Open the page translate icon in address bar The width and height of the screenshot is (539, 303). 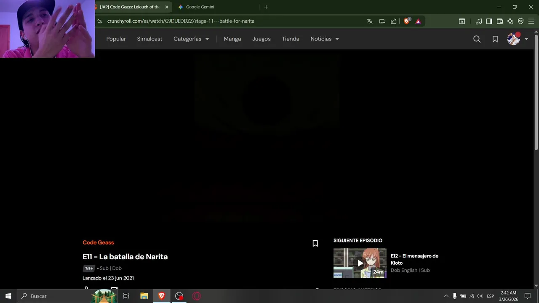[x=370, y=21]
